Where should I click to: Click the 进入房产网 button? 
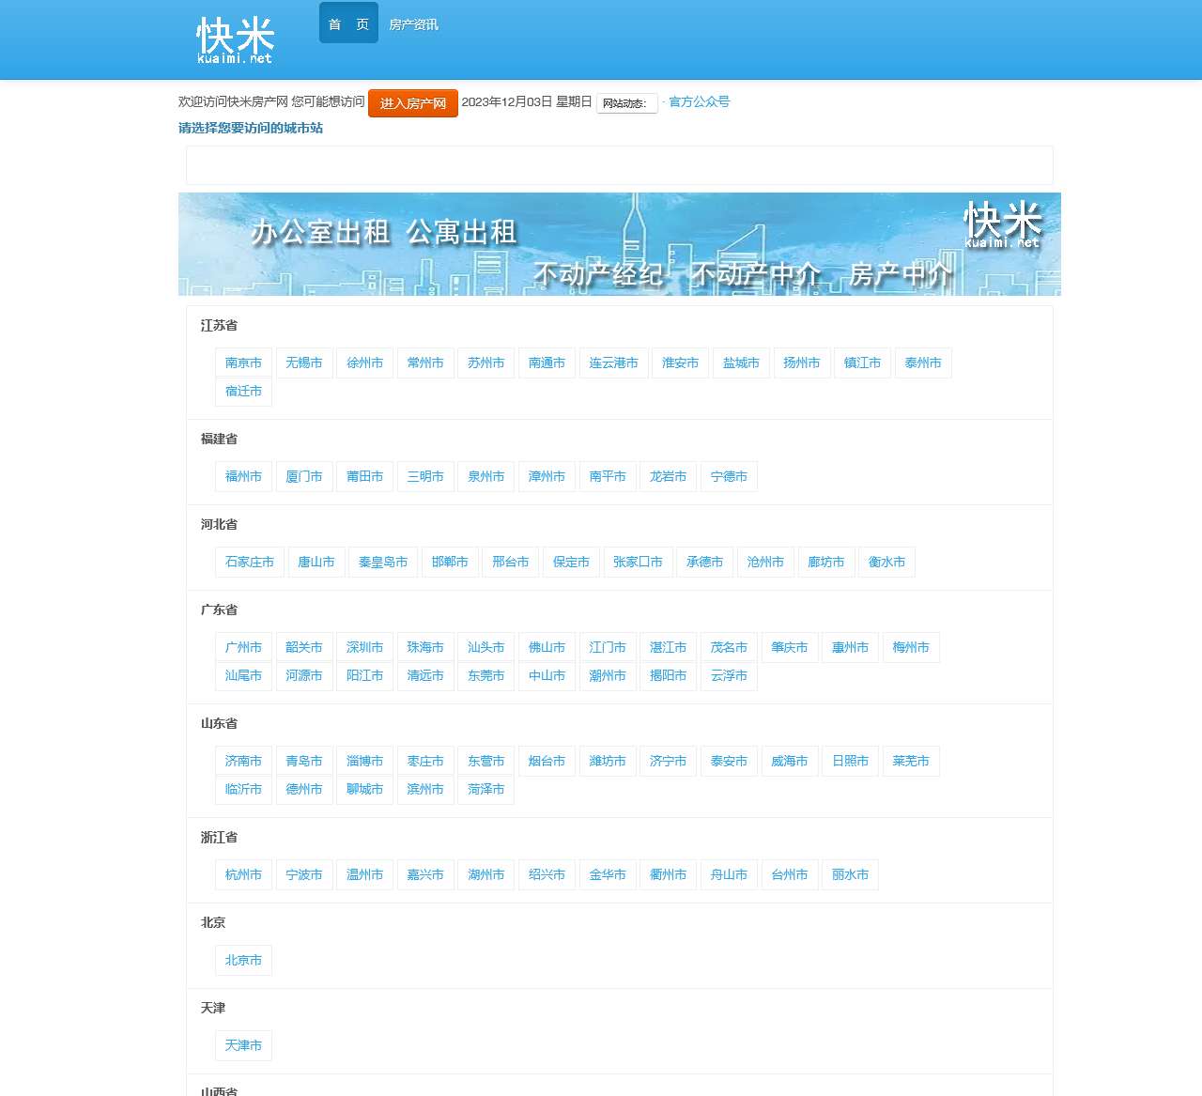[x=412, y=103]
